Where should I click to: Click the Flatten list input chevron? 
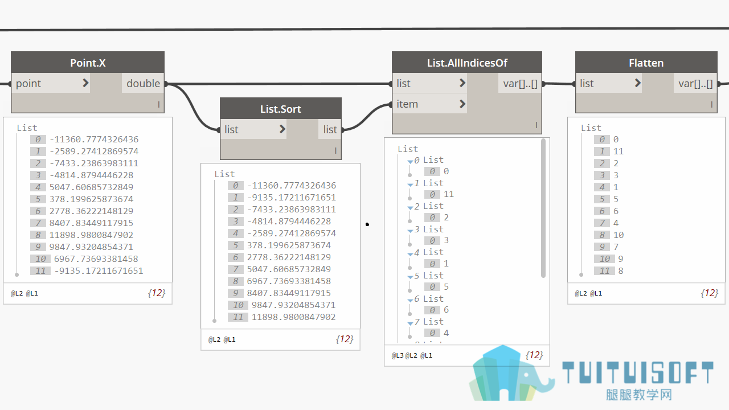[638, 83]
